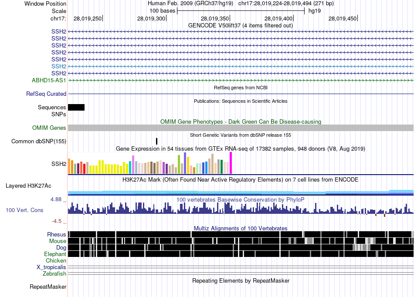This screenshot has width=414, height=297.
Task: Click the gray OMIM Genes bar
Action: coord(241,128)
